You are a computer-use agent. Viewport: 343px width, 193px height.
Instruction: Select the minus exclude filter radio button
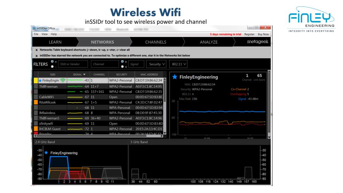pos(52,67)
